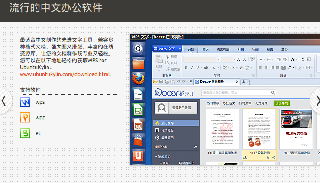
Task: Click the blue wps W icon
Action: coord(25,102)
